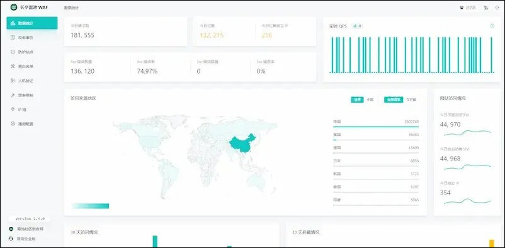Click the 黑白名单 blacklist/whitelist icon
This screenshot has width=505, height=248.
(x=13, y=66)
